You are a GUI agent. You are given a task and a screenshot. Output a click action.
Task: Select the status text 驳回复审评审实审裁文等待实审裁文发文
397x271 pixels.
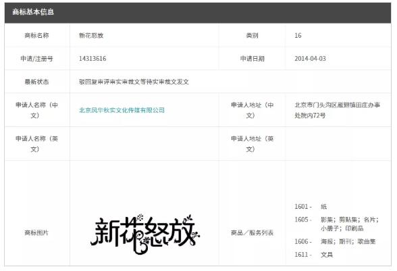tap(134, 82)
